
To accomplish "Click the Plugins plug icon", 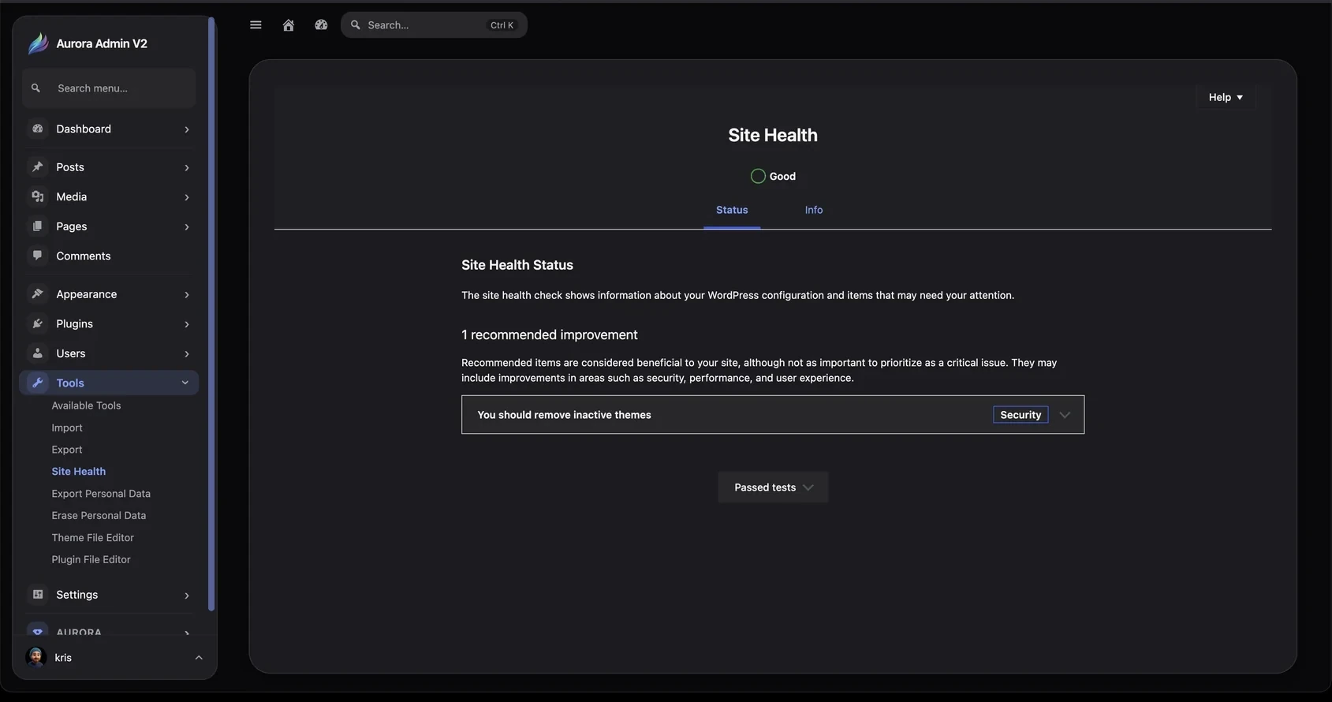I will (37, 323).
